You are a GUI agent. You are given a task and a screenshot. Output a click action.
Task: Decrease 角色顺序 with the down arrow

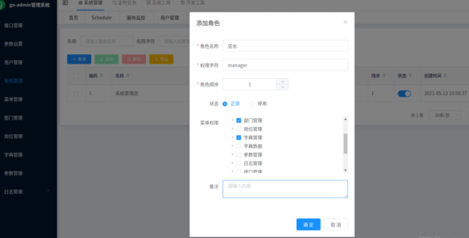[x=283, y=87]
